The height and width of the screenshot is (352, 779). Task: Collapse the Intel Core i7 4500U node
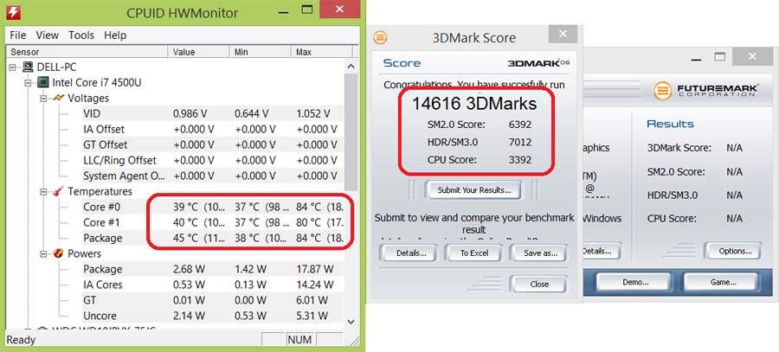28,82
